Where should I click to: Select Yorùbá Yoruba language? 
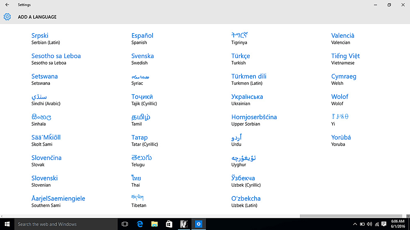click(x=341, y=140)
